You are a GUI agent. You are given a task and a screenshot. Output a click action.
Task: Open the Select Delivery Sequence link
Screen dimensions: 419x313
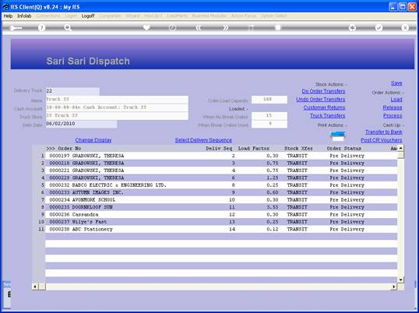(x=203, y=140)
